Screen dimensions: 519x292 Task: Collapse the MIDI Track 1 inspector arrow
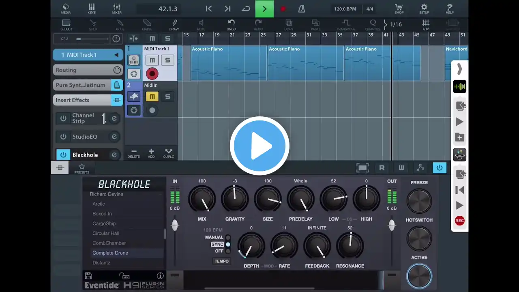coord(116,55)
